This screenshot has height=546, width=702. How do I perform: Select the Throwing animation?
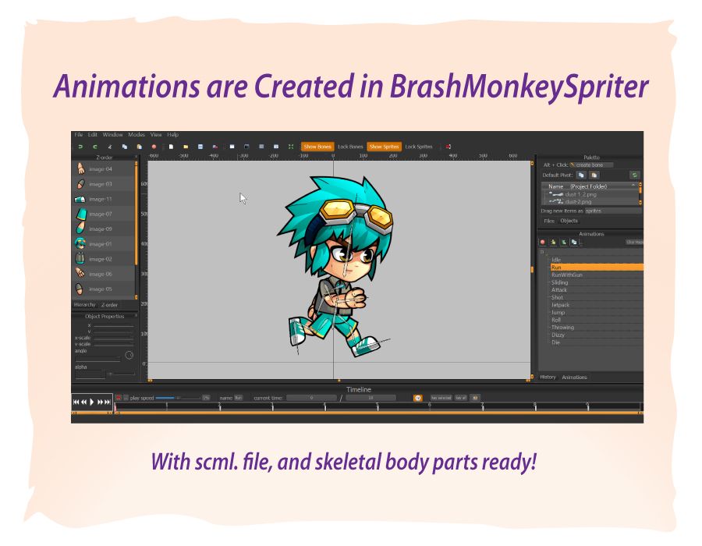click(597, 327)
